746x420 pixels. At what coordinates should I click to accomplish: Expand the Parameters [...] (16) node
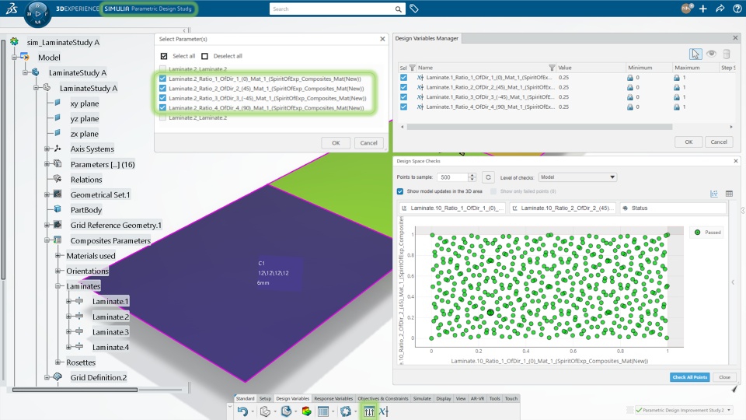click(47, 164)
